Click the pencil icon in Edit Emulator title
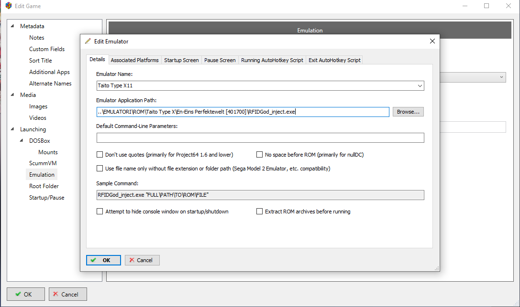This screenshot has height=307, width=520. pos(88,41)
